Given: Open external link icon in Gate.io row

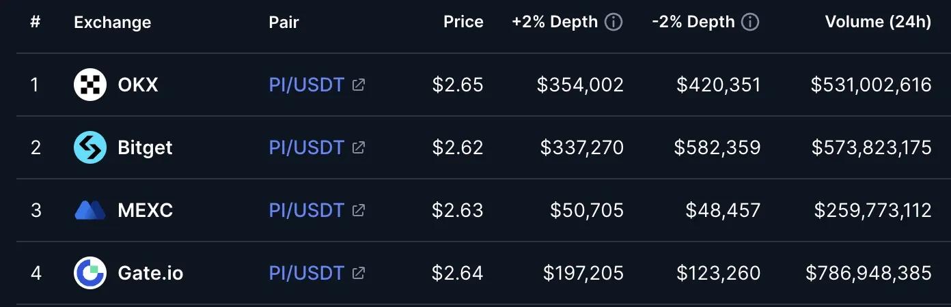Looking at the screenshot, I should tap(358, 274).
